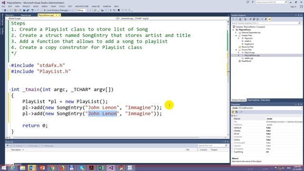Open the TOOLS menu

(x=62, y=6)
